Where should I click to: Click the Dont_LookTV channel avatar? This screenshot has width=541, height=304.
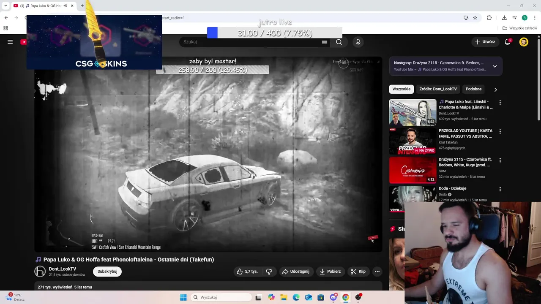pyautogui.click(x=40, y=271)
